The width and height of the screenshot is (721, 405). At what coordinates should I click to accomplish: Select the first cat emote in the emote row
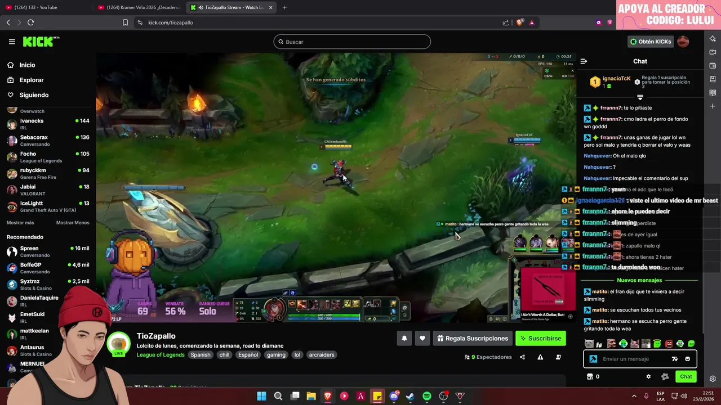point(589,344)
